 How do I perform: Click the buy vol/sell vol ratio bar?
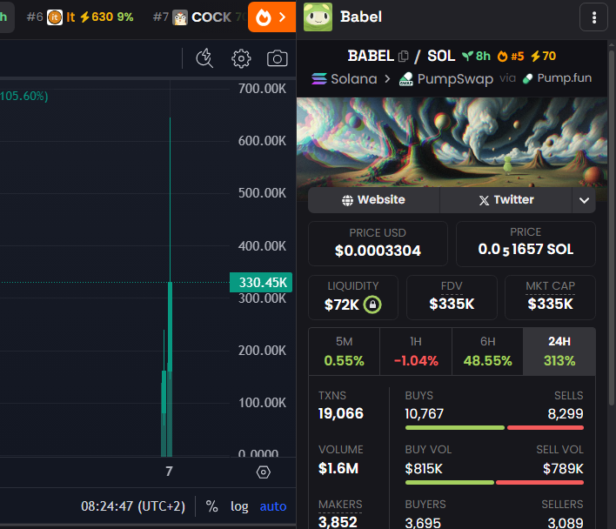click(494, 483)
